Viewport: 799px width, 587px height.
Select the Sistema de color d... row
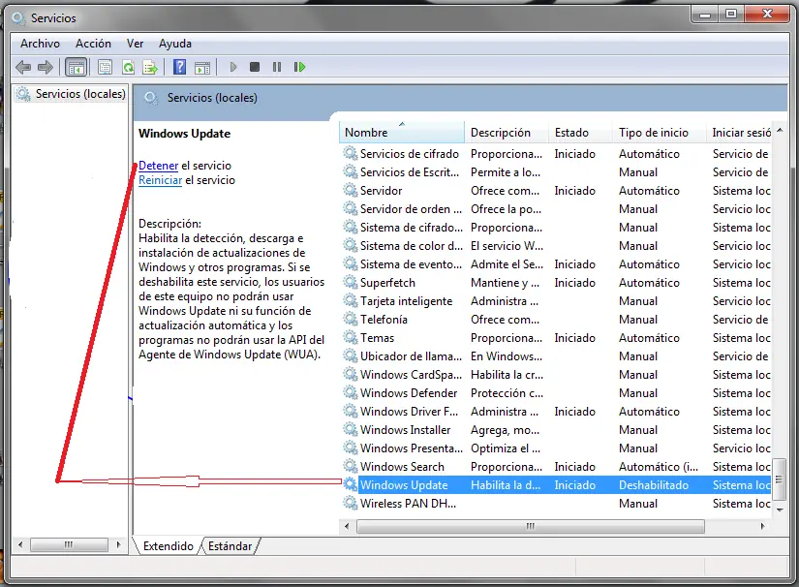[x=556, y=246]
